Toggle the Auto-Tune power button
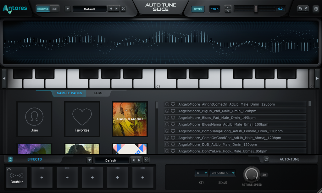322x193 pixels. click(x=266, y=159)
